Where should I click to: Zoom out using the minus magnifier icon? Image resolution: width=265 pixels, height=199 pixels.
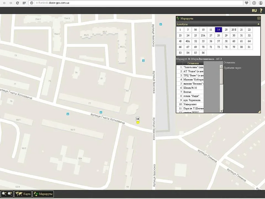pyautogui.click(x=4, y=194)
